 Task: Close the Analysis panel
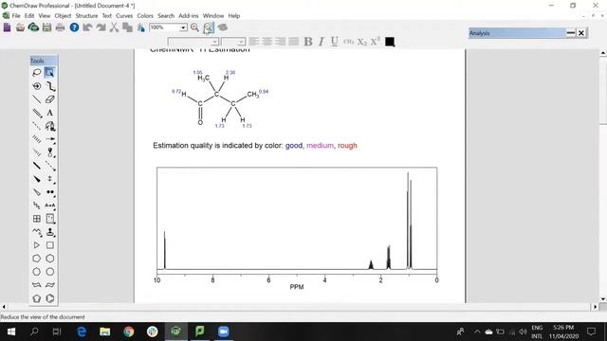[581, 33]
